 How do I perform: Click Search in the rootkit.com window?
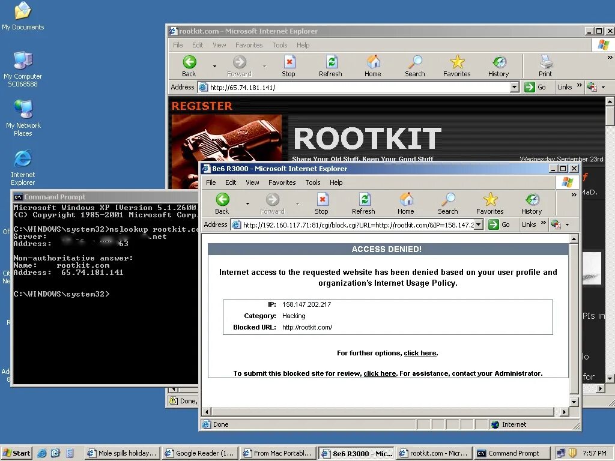[415, 66]
